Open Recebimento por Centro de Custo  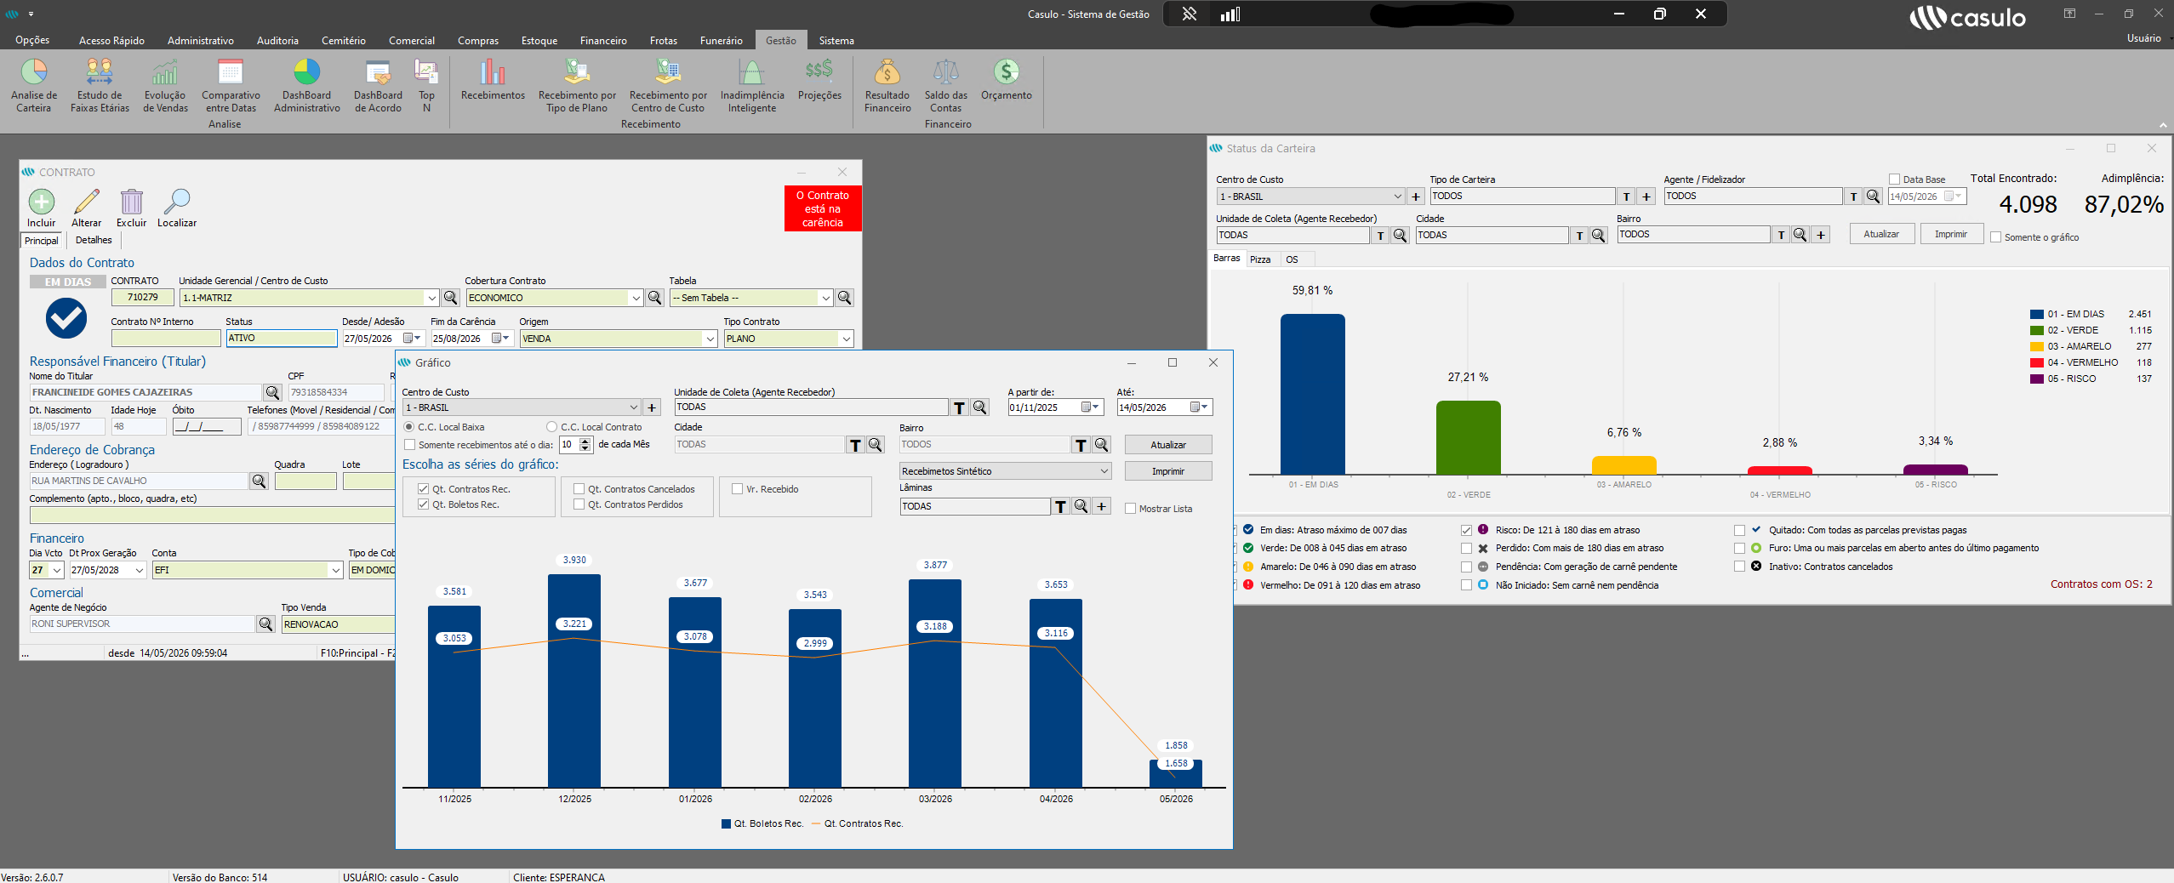[x=668, y=85]
